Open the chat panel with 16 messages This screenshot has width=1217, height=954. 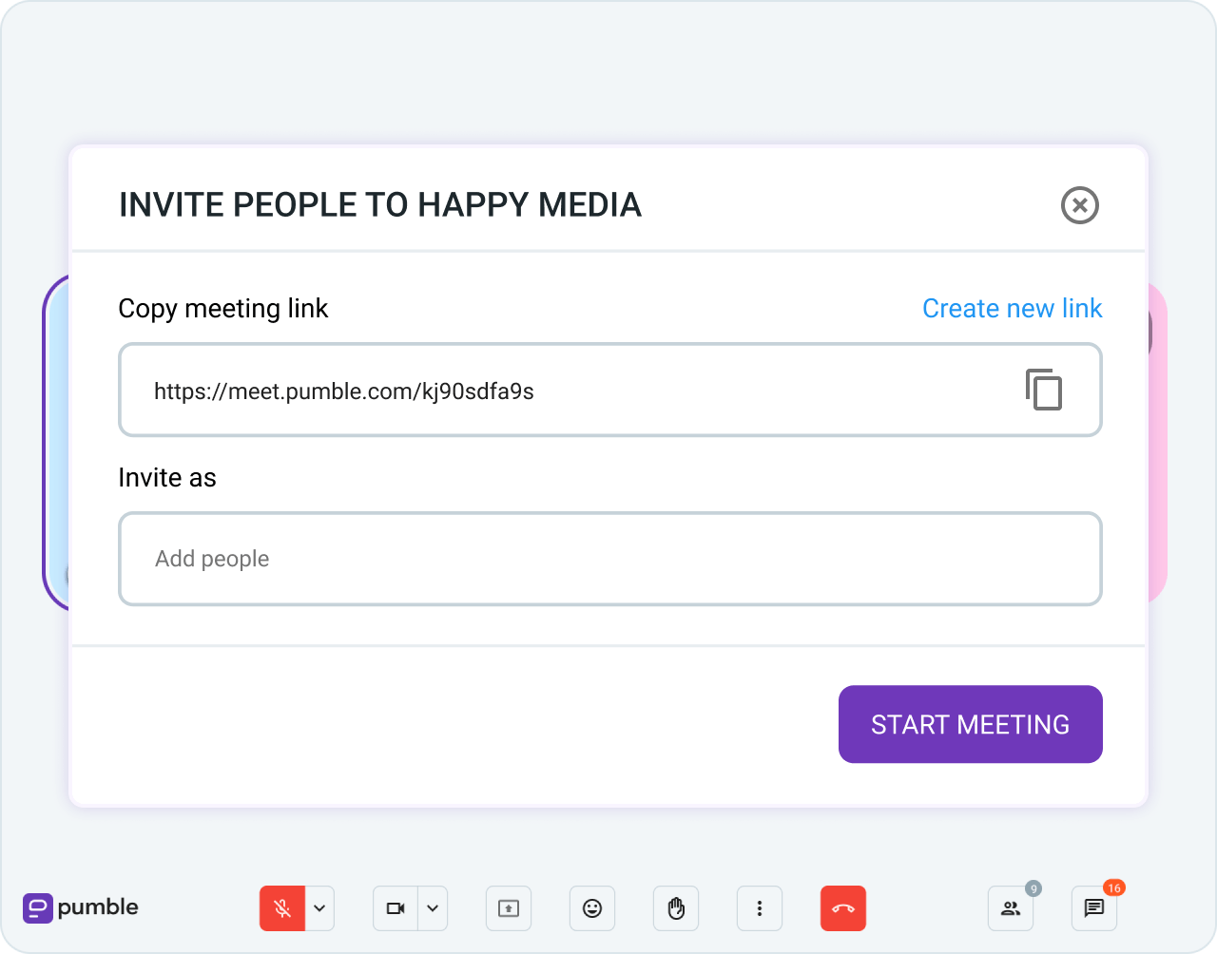tap(1093, 909)
